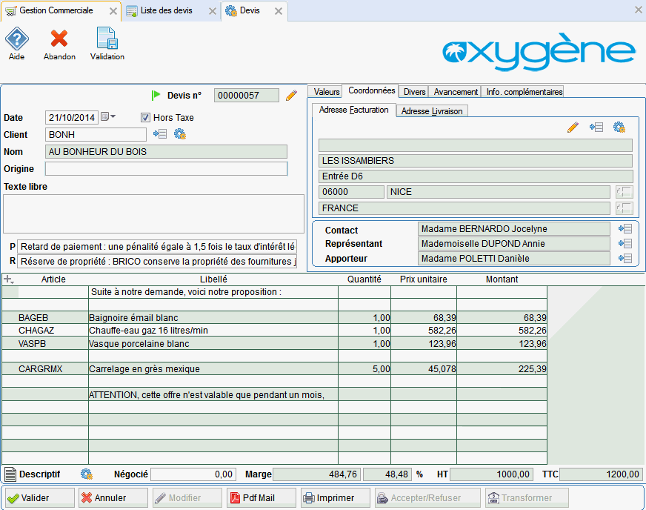Toggle the Hors Taxe checkbox
The image size is (646, 510).
(146, 117)
